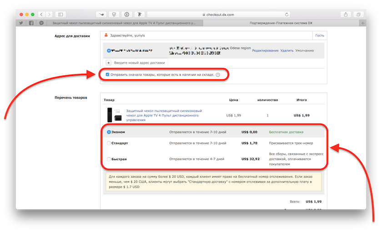Open the 1Password-style info circle extension

pos(127,15)
